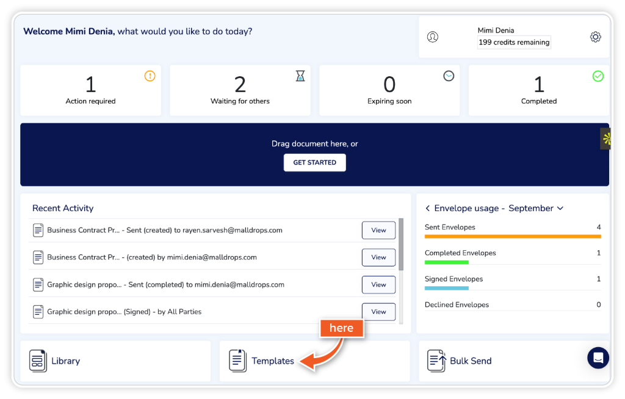This screenshot has width=625, height=399.
Task: Open the Waiting for others card
Action: pos(240,90)
